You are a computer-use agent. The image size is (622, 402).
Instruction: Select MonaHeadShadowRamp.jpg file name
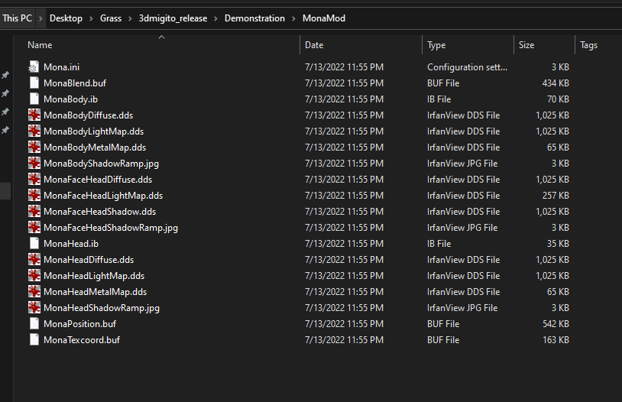102,308
